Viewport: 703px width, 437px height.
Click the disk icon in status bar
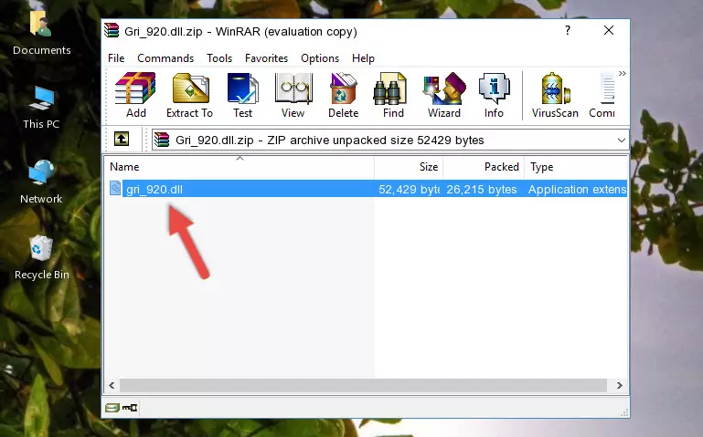(112, 408)
